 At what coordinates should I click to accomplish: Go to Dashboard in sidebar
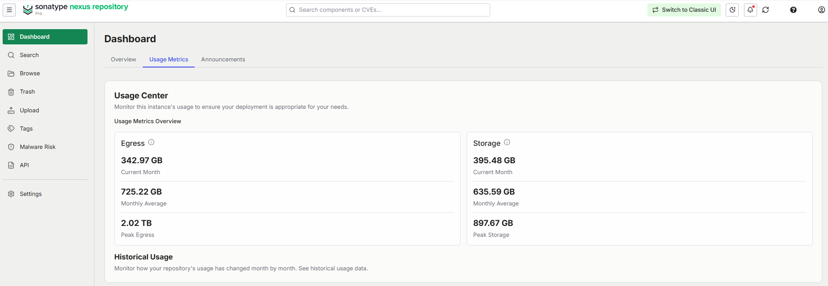pos(45,37)
